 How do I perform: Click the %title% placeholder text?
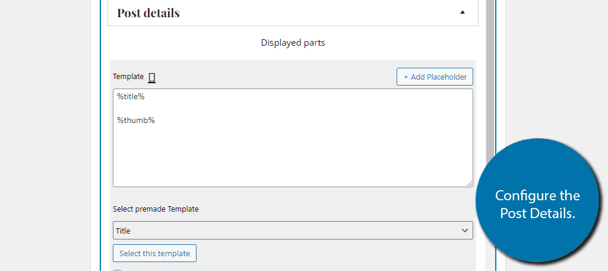(131, 97)
